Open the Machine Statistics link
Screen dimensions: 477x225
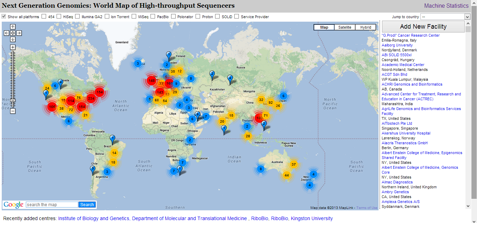point(446,6)
